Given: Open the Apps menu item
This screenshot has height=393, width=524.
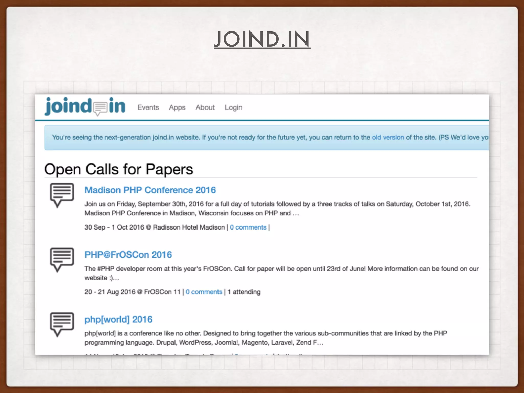Looking at the screenshot, I should pos(177,108).
